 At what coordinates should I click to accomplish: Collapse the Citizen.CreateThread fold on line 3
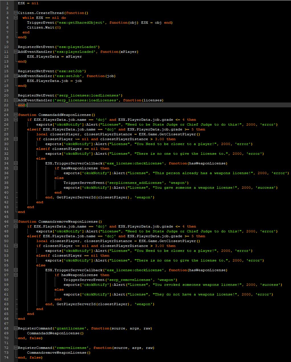click(x=16, y=13)
